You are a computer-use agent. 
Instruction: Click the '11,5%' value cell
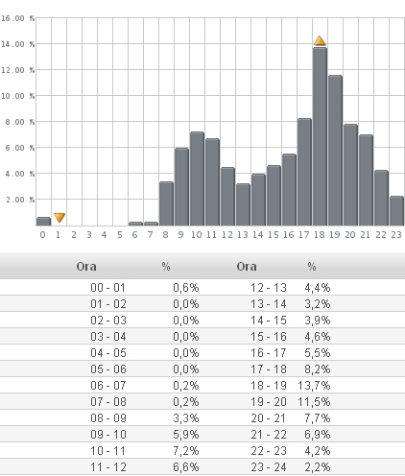tap(314, 402)
